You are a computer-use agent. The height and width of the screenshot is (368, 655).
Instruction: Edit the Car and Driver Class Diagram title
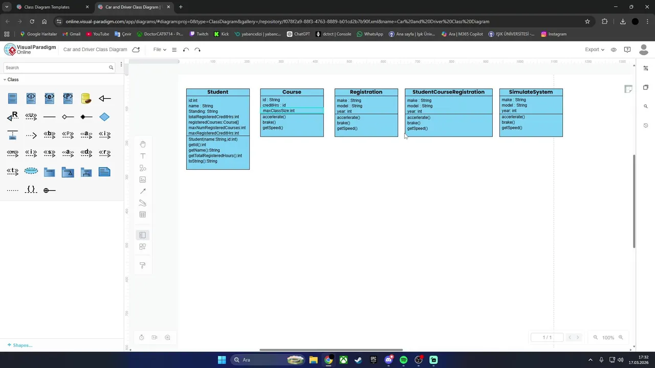[x=95, y=50]
